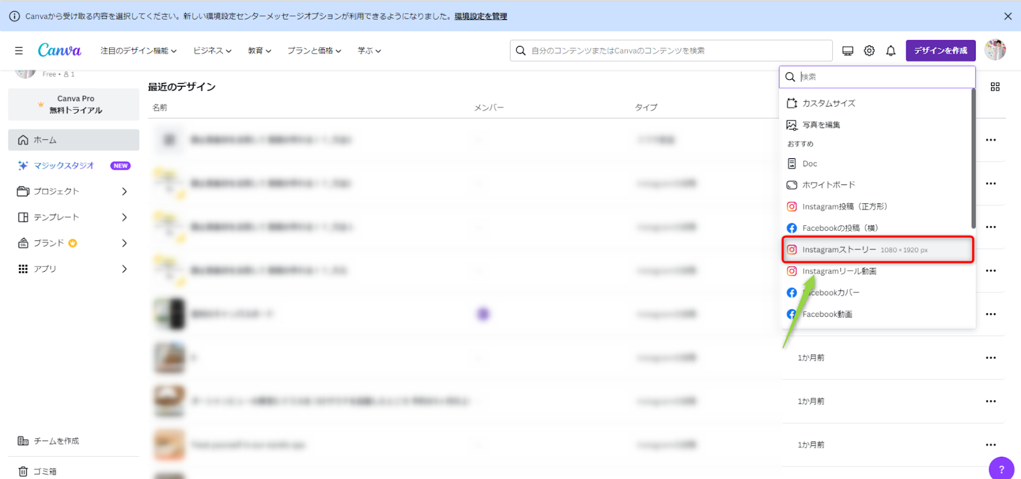
Task: Click the Canva logo
Action: (59, 50)
